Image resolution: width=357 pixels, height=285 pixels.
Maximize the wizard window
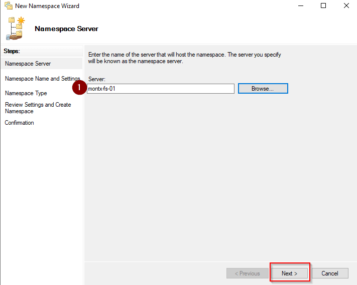point(323,6)
